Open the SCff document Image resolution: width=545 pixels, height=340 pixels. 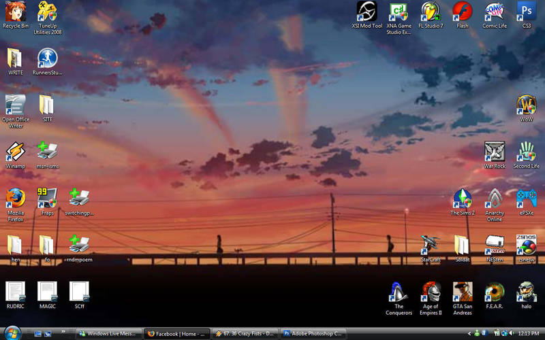79,295
